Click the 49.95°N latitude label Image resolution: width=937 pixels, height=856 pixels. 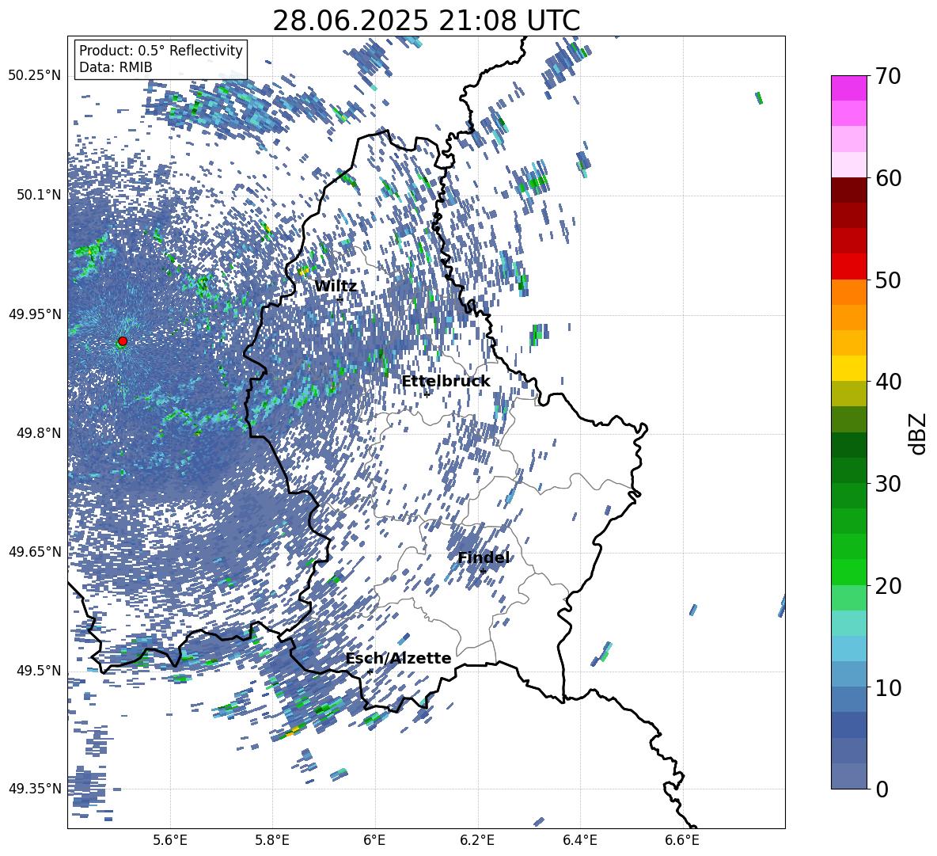35,314
